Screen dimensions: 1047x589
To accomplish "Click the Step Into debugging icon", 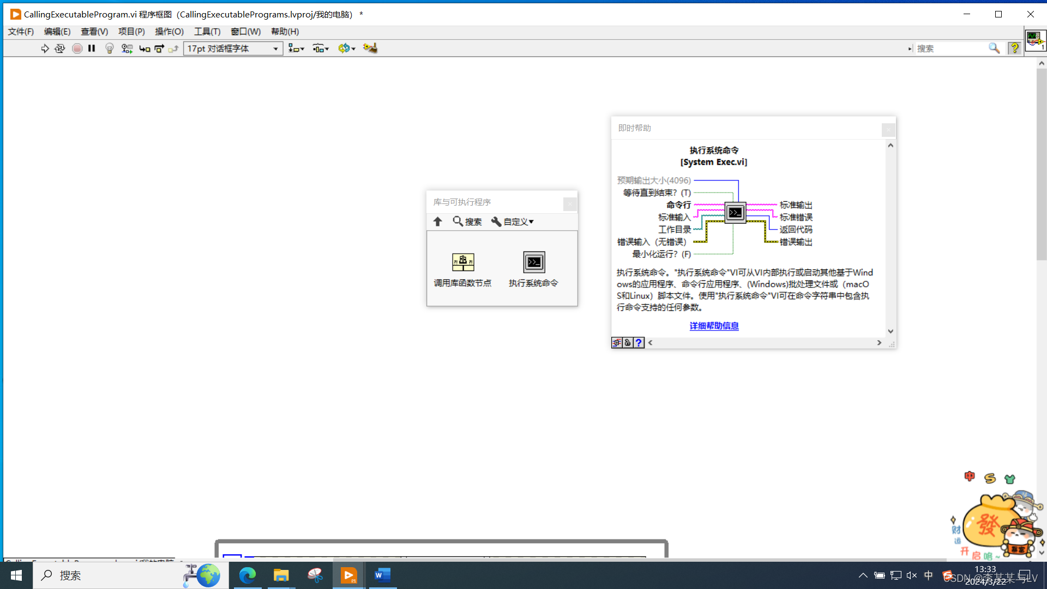I will tap(145, 49).
